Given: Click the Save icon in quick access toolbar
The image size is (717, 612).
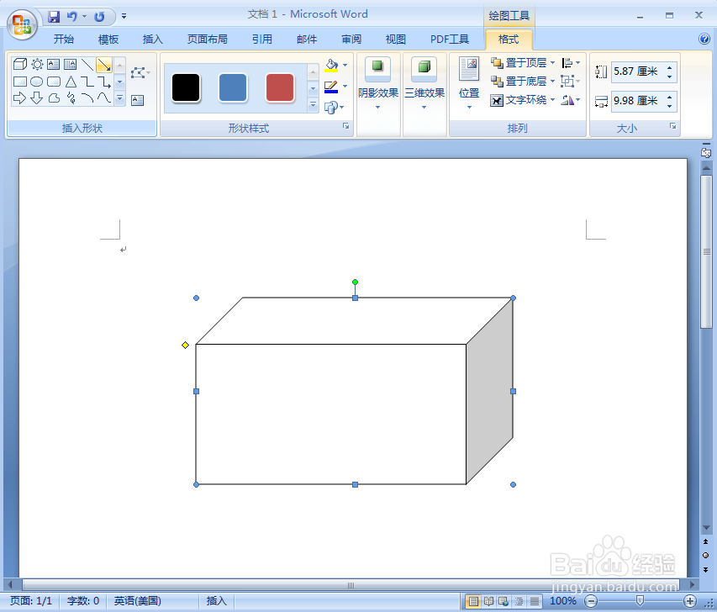Looking at the screenshot, I should coord(54,17).
